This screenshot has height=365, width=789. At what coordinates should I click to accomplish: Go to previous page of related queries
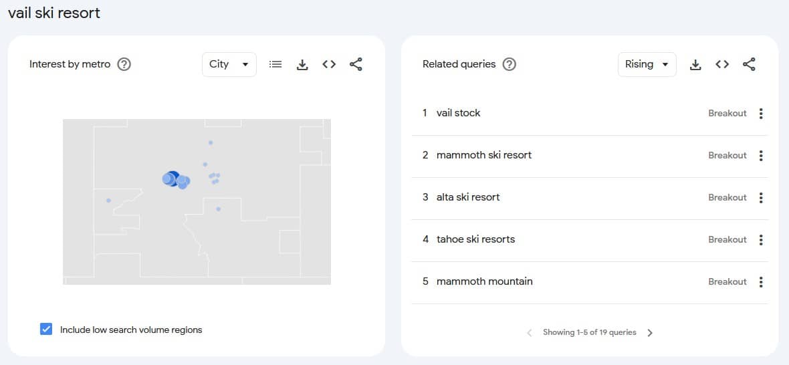[530, 333]
